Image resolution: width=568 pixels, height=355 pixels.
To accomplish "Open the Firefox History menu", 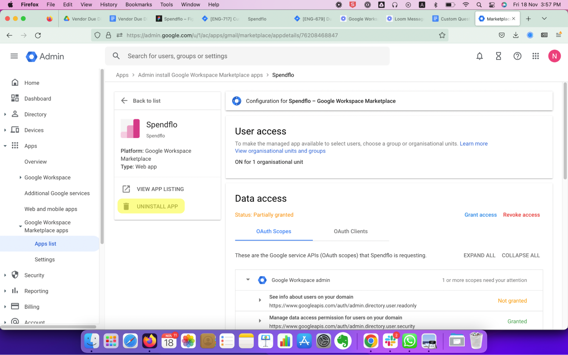I will [109, 5].
